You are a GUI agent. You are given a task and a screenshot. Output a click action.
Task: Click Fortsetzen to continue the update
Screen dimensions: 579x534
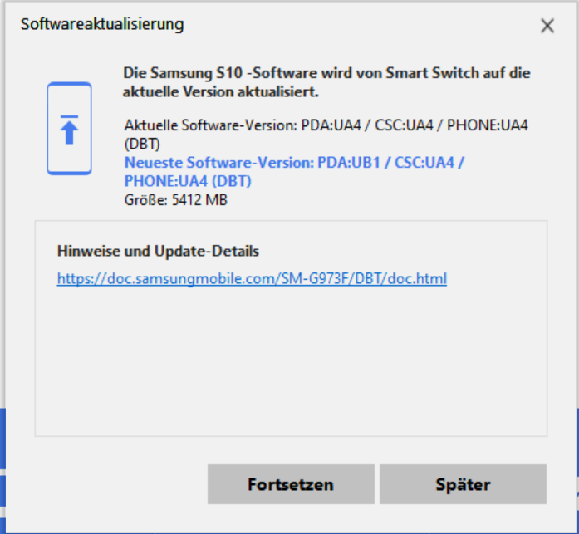[291, 484]
